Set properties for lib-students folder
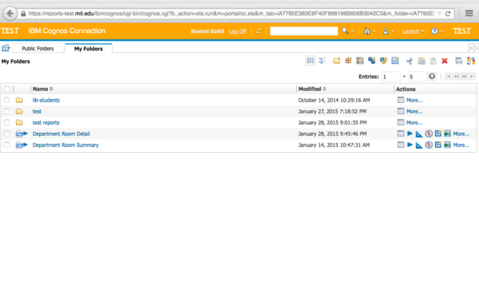Viewport: 479px width, 299px height. (400, 100)
